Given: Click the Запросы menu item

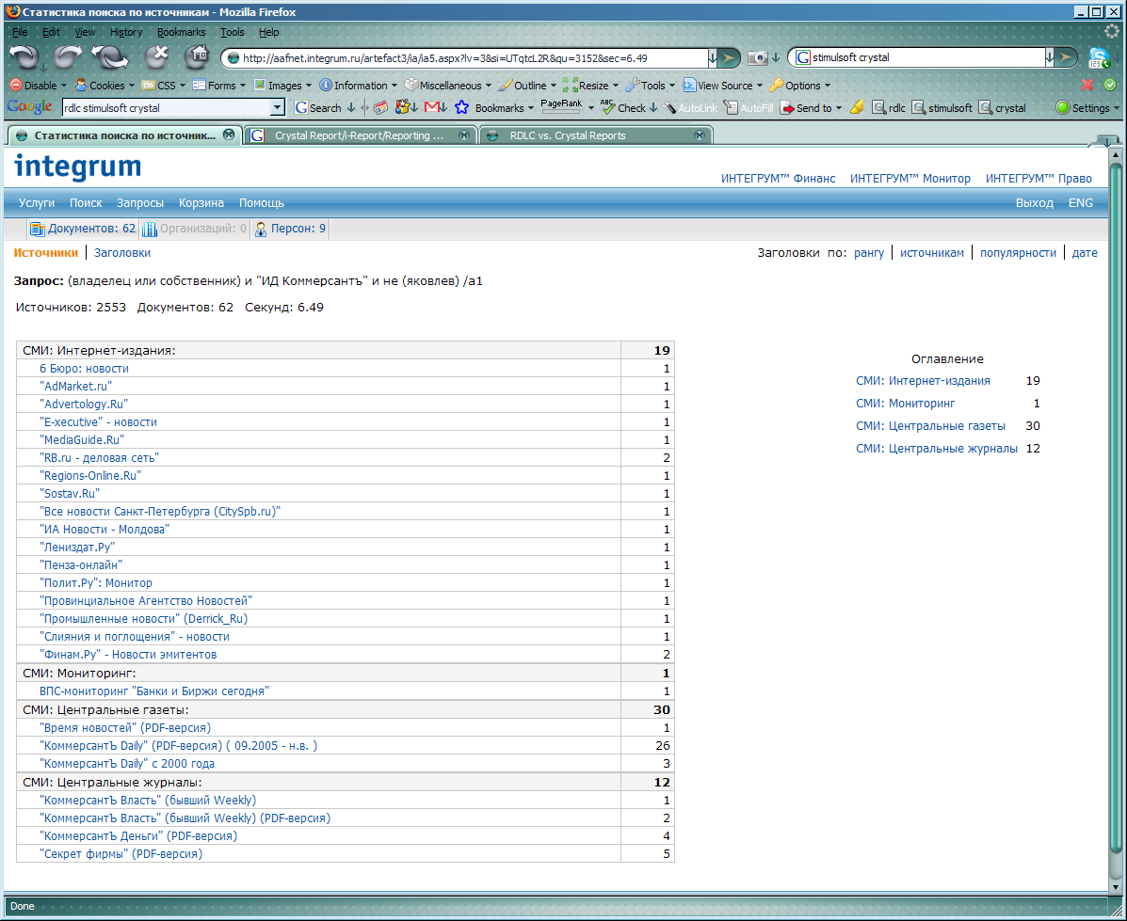Looking at the screenshot, I should click(140, 202).
